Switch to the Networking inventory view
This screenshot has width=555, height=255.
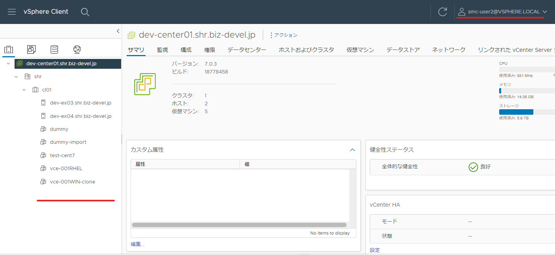[x=77, y=50]
